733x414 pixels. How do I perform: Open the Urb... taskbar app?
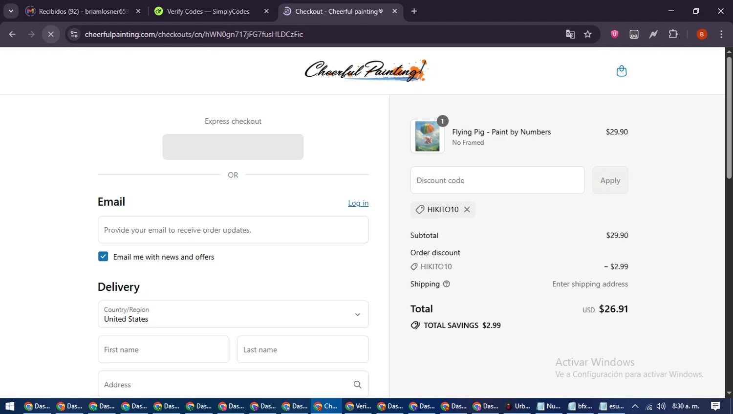(517, 406)
